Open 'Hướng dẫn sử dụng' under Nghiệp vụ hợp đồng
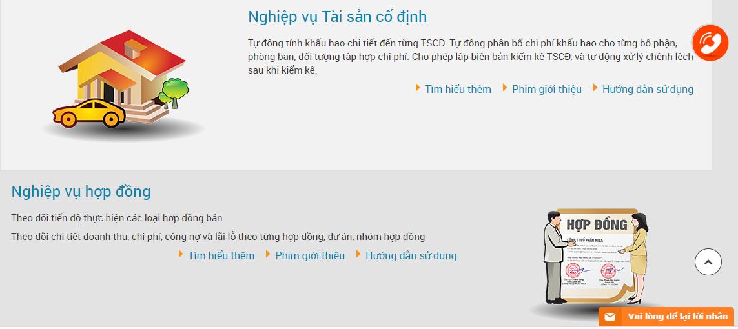Image resolution: width=738 pixels, height=329 pixels. coord(411,255)
